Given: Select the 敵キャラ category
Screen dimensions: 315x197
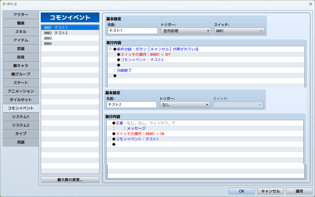Looking at the screenshot, I should [x=21, y=66].
